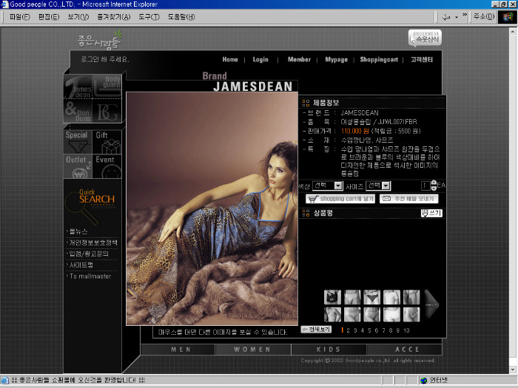Screen dimensions: 518x388
Task: Open the 도움말(H) menu
Action: click(181, 17)
